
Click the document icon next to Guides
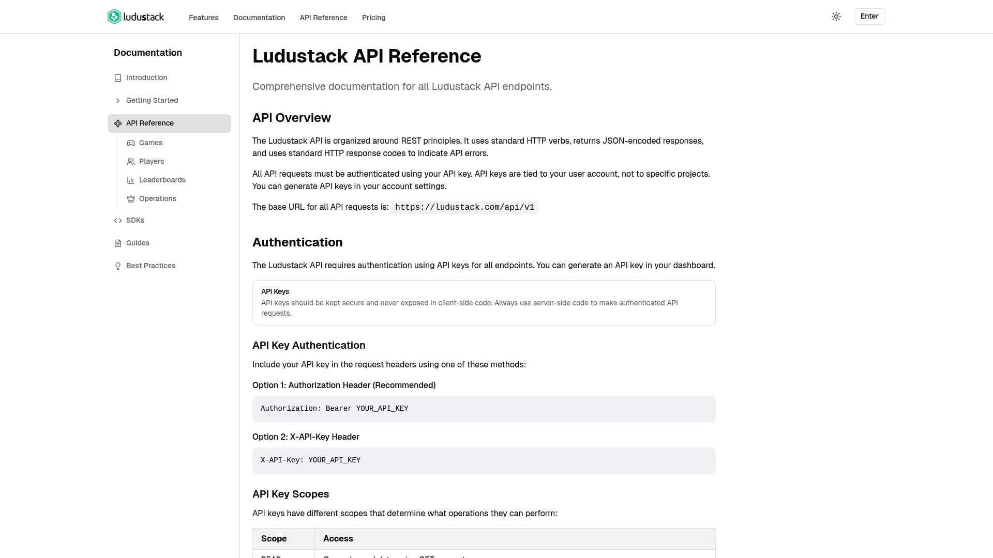point(118,243)
